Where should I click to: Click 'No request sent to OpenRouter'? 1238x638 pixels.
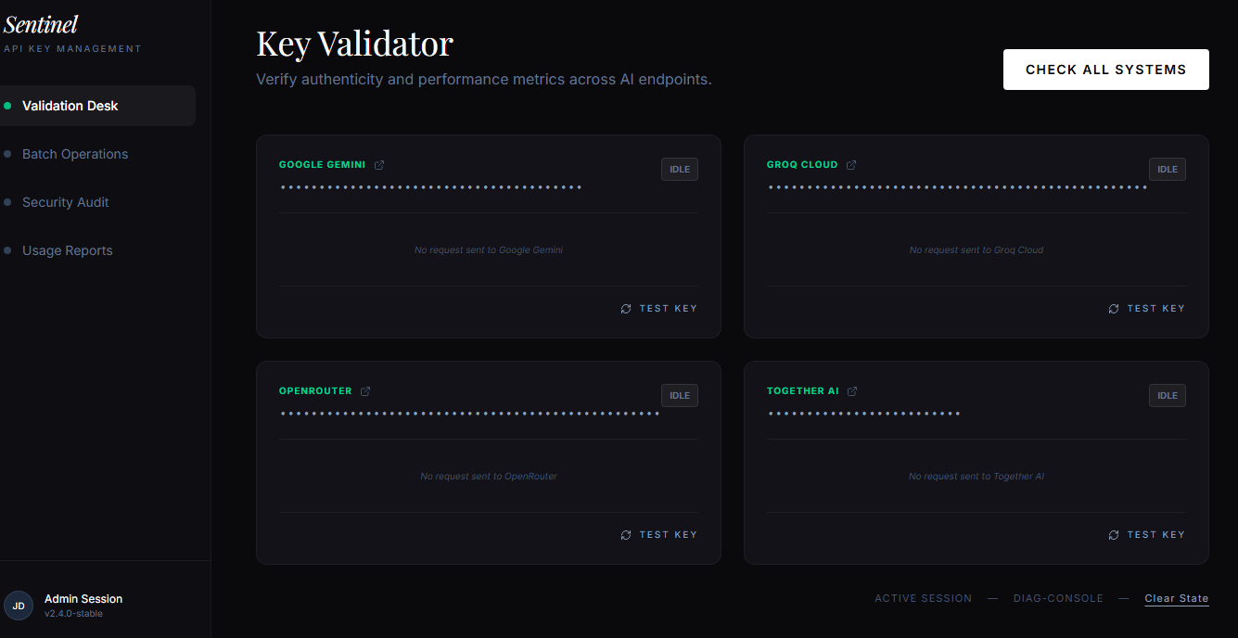[489, 477]
